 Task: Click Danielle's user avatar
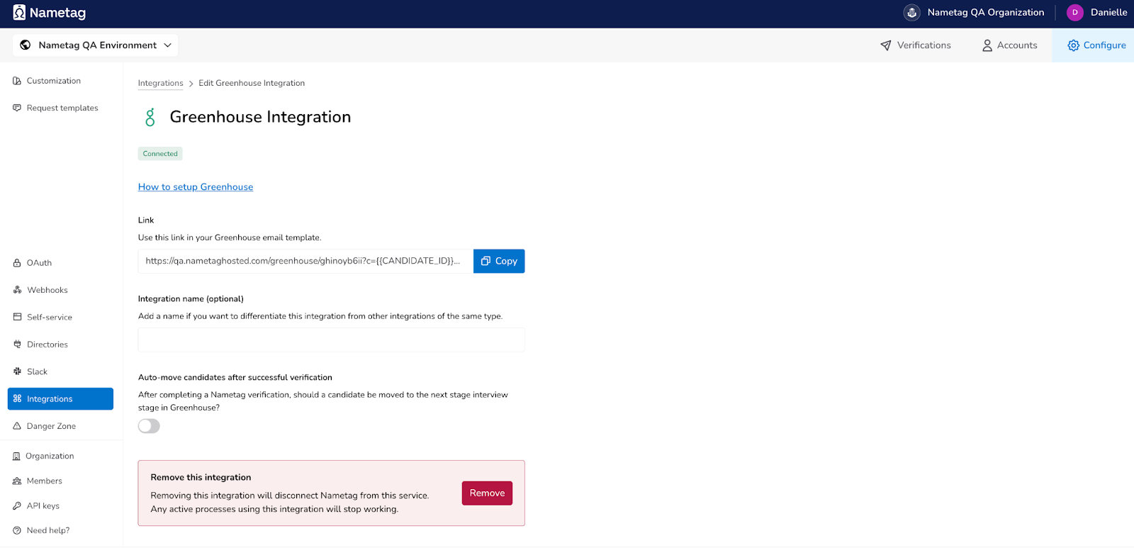point(1074,13)
